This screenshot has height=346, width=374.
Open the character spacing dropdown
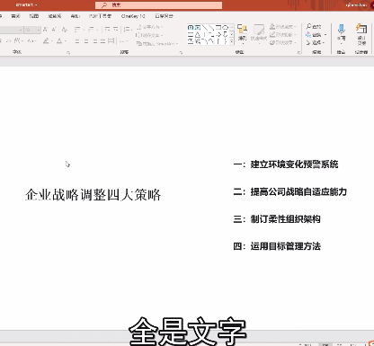[x=18, y=40]
